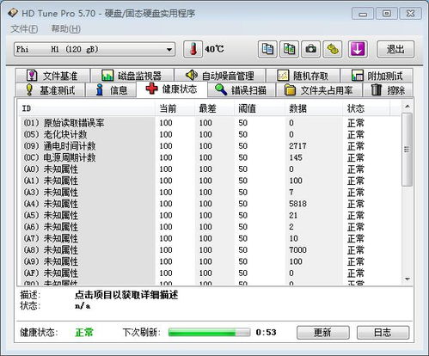The image size is (429, 356).
Task: Open the 日志 log button
Action: [x=383, y=333]
